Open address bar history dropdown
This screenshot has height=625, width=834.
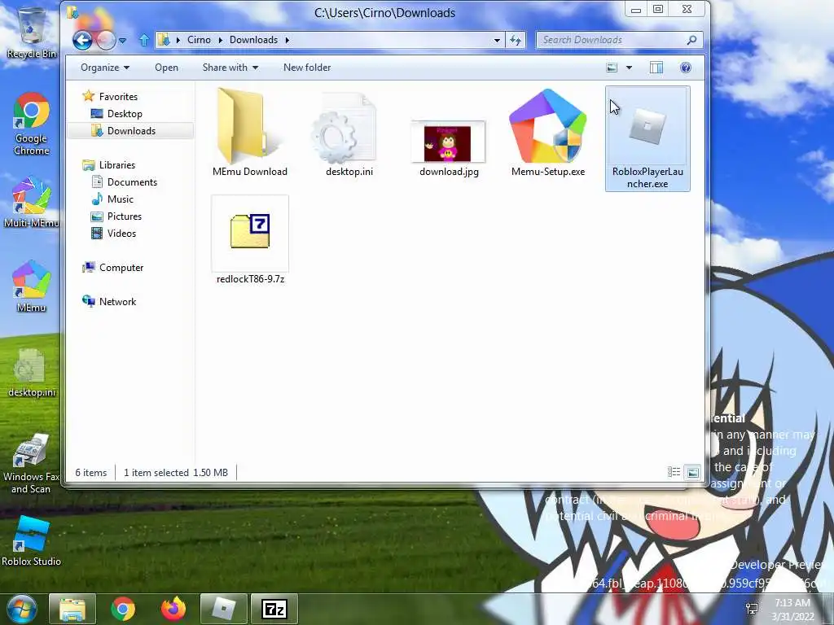coord(497,40)
